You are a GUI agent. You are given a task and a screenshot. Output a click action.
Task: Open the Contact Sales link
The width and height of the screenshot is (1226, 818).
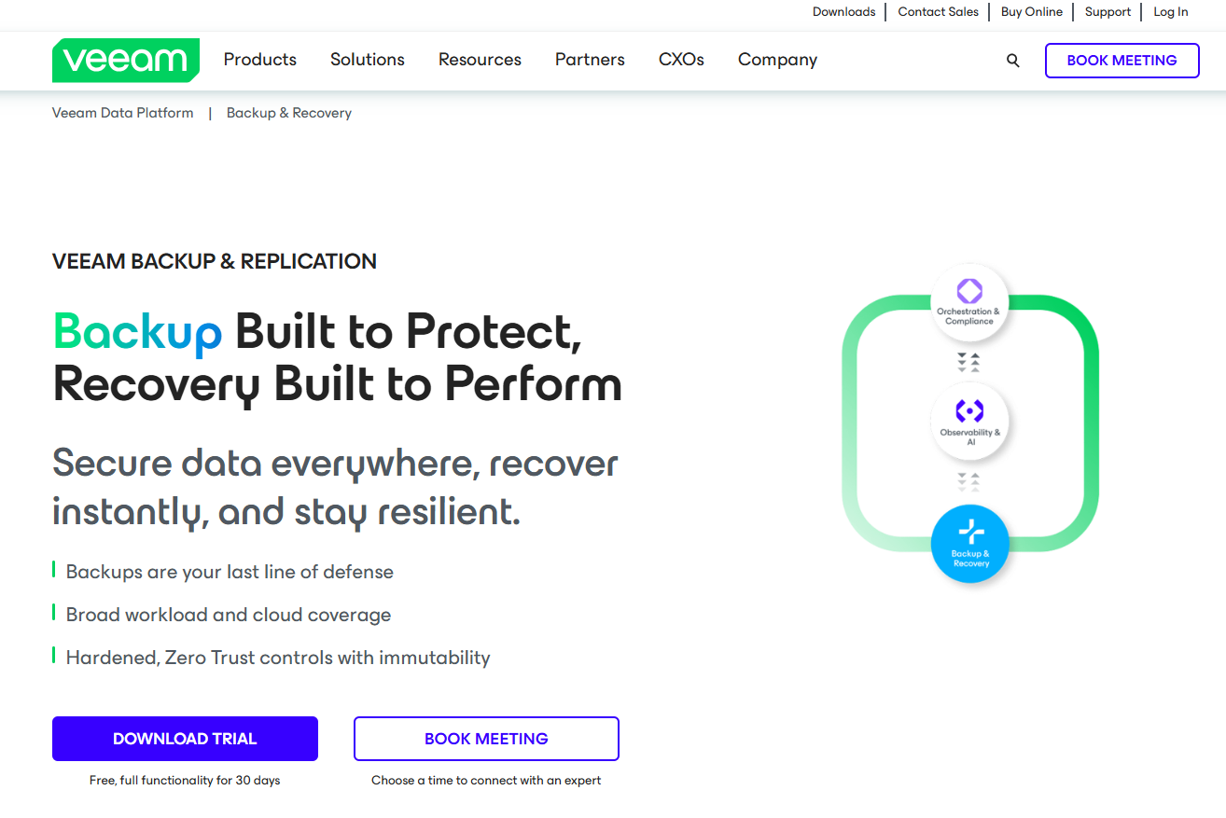(x=939, y=12)
